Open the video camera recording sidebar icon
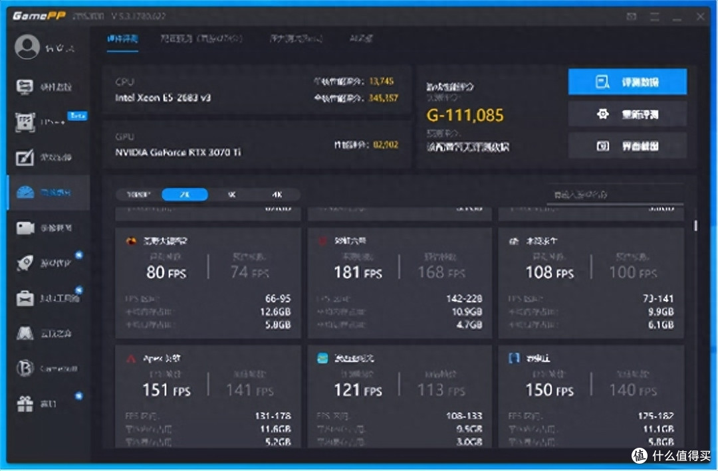718x471 pixels. [25, 227]
